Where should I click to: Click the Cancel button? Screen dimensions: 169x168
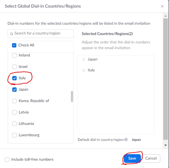pos(151,158)
